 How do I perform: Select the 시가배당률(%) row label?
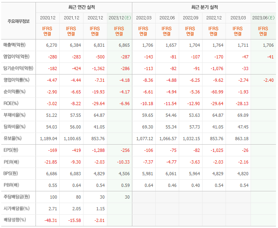(17, 209)
